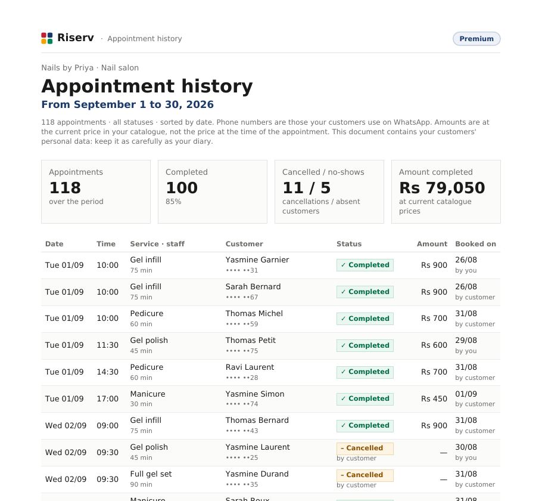542x501 pixels.
Task: Click Completed badge in Thomas Bernard's row
Action: click(x=365, y=425)
